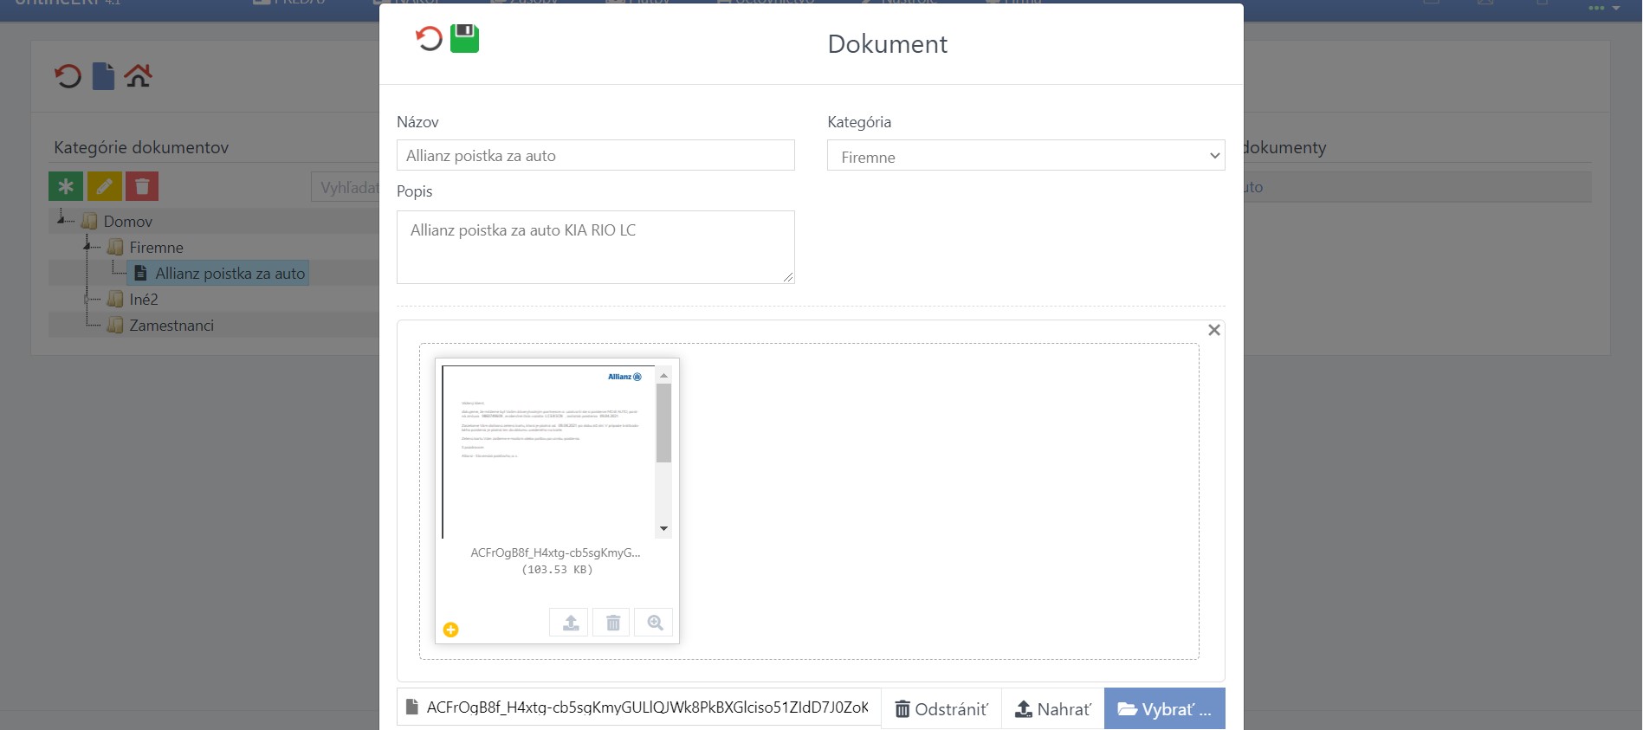Click the preview scrollbar thumb

pos(663,423)
